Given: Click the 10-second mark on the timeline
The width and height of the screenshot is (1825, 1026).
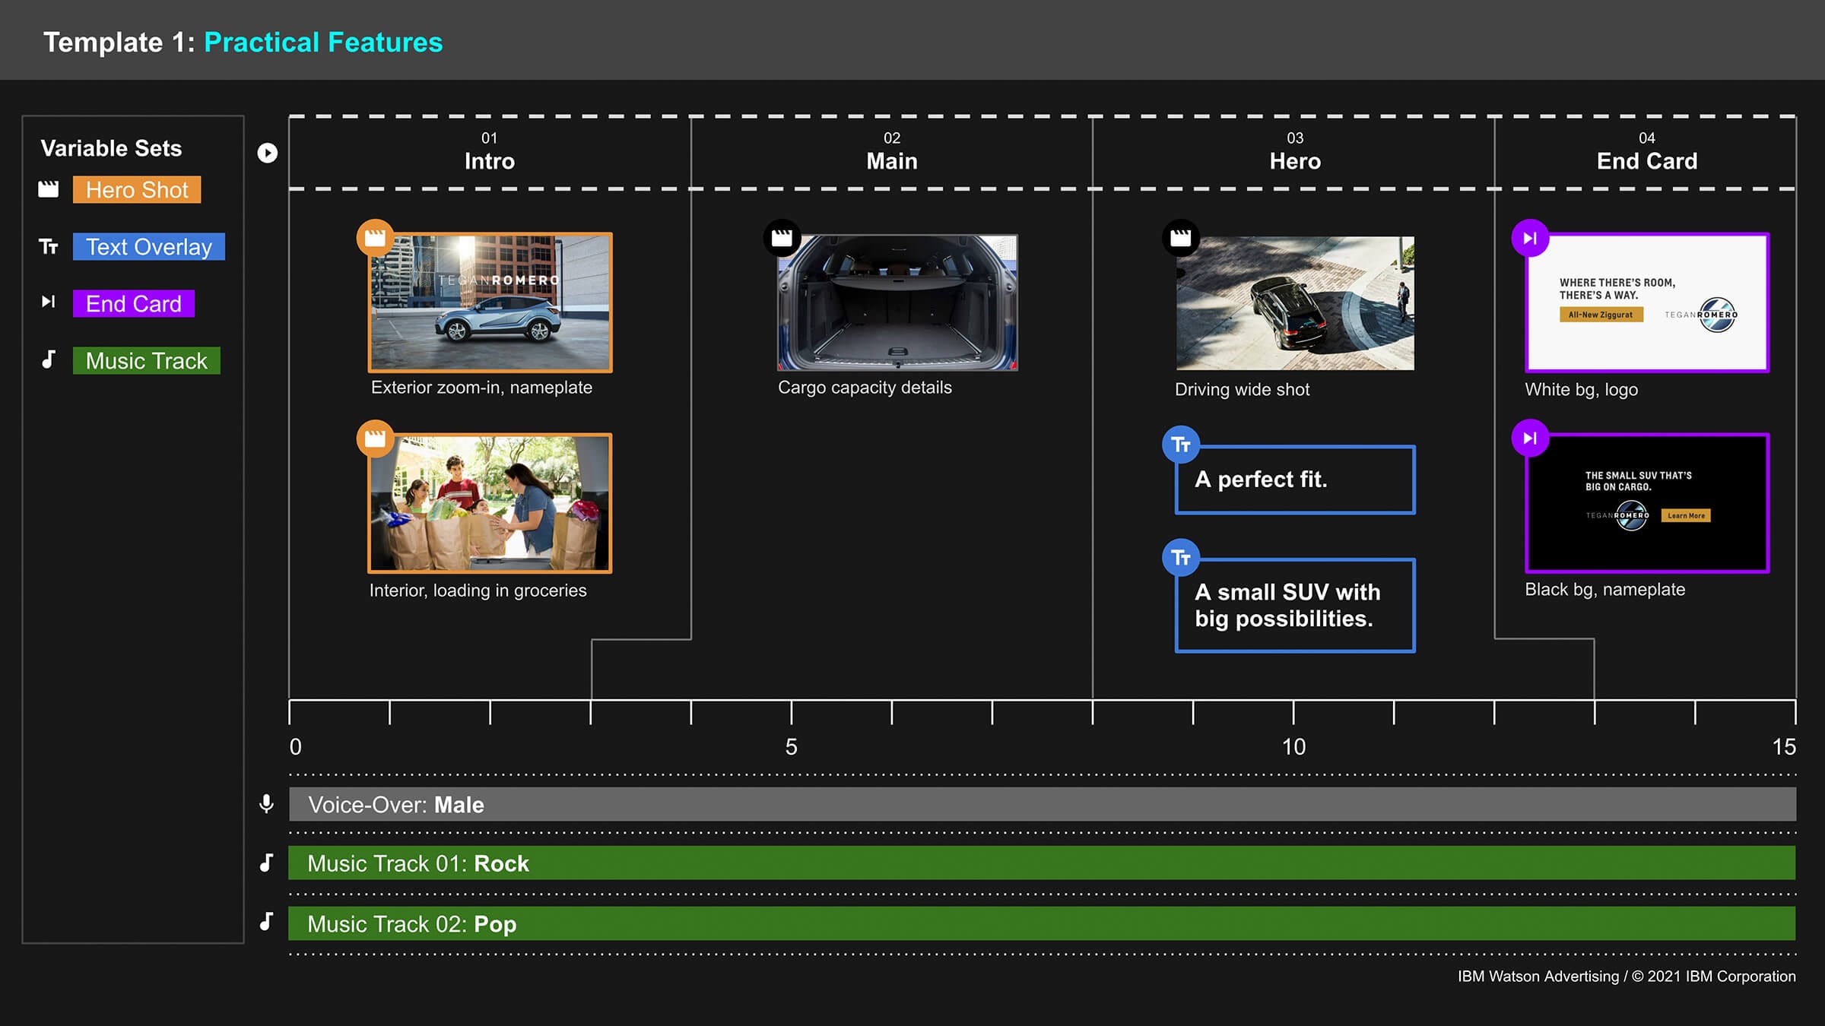Looking at the screenshot, I should 1293,713.
